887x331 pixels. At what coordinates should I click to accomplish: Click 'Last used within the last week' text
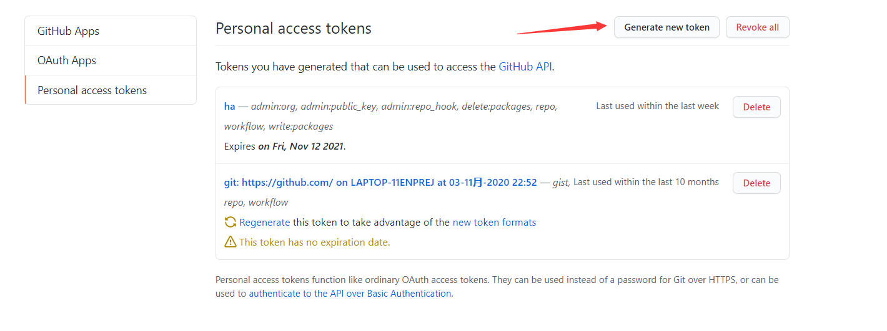(657, 106)
